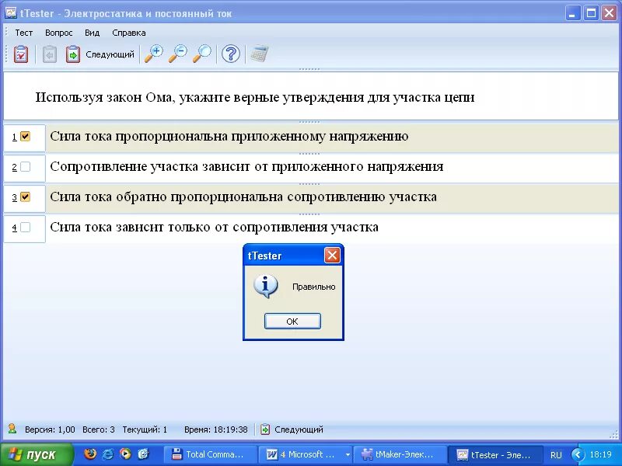Click the reset zoom magnifier icon
Image resolution: width=622 pixels, height=466 pixels.
click(x=202, y=54)
